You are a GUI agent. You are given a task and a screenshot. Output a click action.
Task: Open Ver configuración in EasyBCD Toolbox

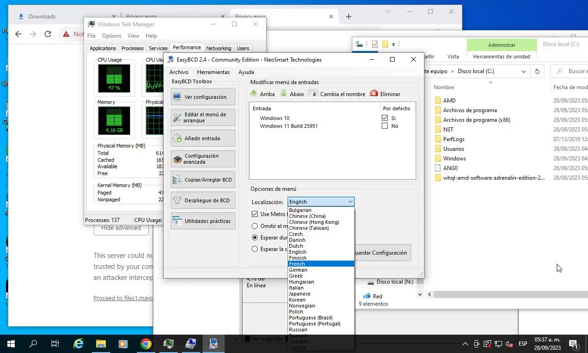tap(203, 97)
